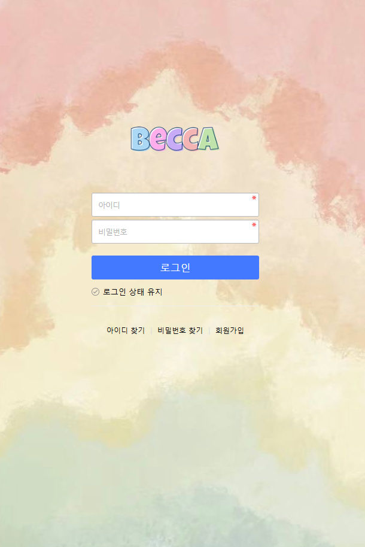Focus the 비밀번호 input field
The height and width of the screenshot is (547, 365).
point(175,232)
